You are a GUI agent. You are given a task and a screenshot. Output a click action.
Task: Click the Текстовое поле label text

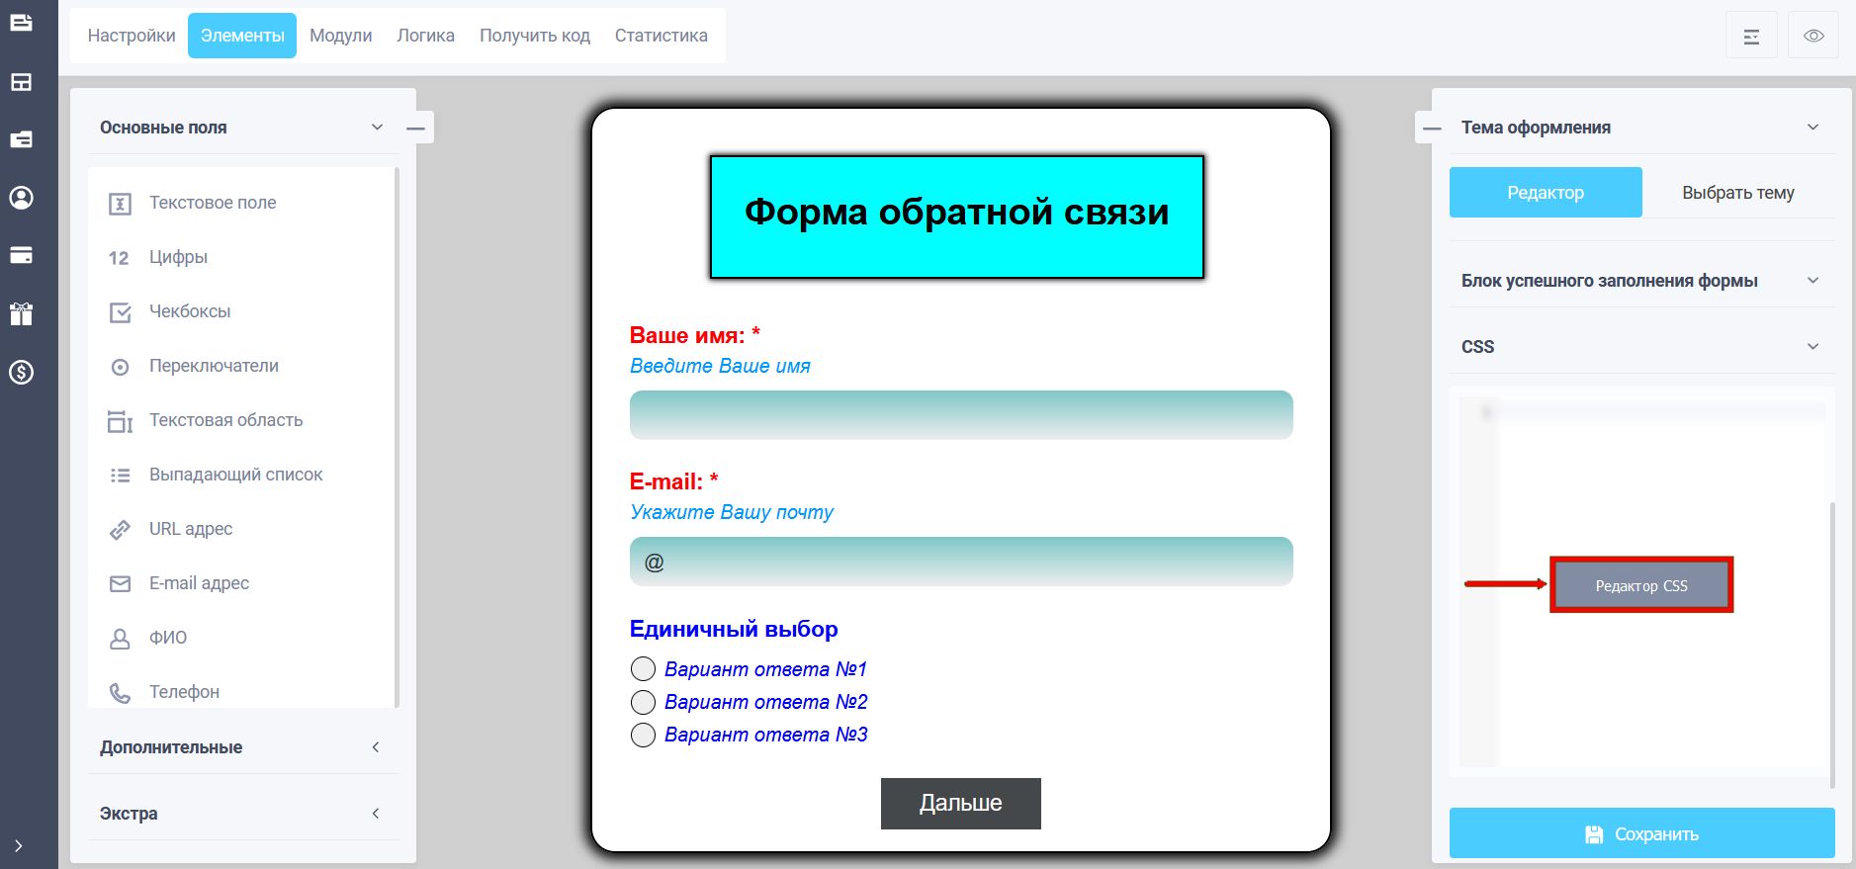[213, 203]
